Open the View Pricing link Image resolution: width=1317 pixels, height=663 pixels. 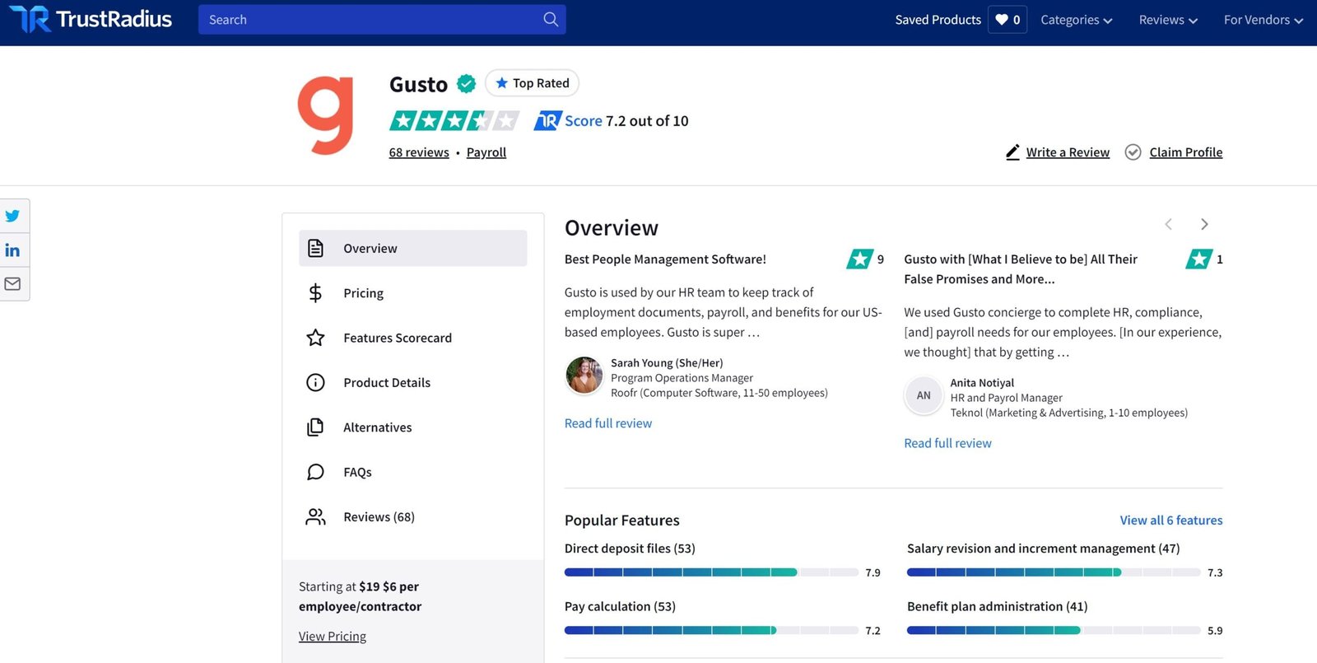tap(333, 637)
